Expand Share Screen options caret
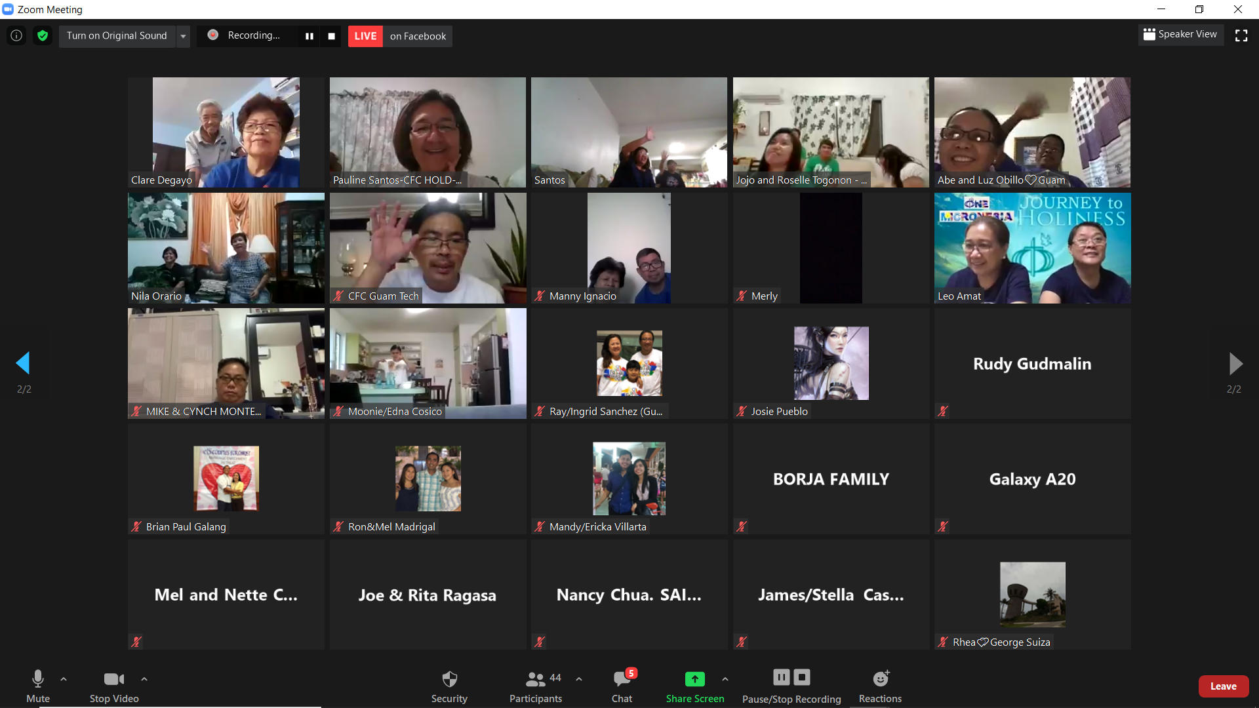Viewport: 1259px width, 708px height. [725, 679]
